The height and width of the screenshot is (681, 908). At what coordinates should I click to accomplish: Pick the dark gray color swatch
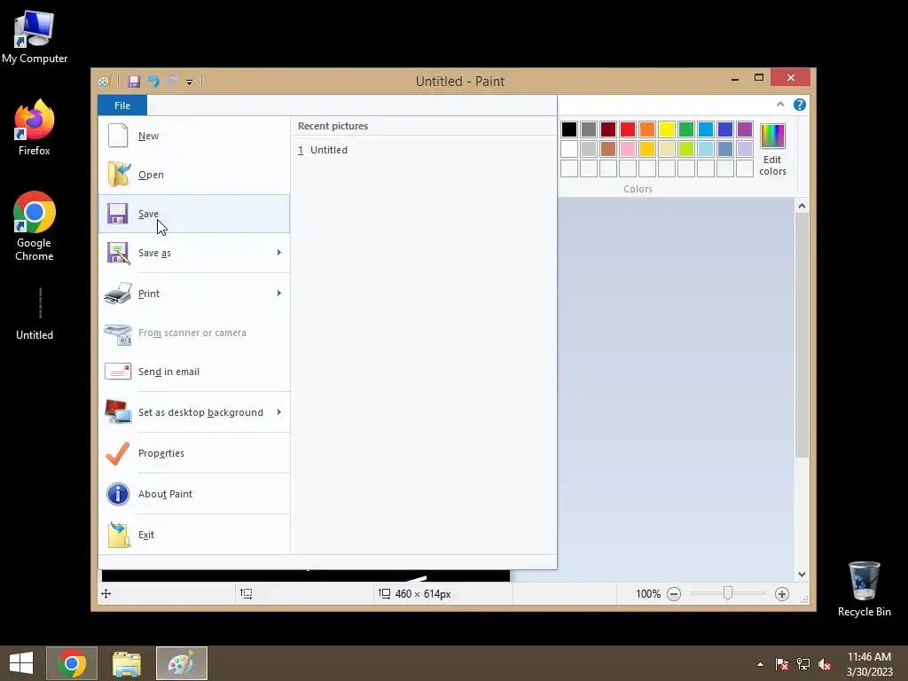click(x=589, y=129)
